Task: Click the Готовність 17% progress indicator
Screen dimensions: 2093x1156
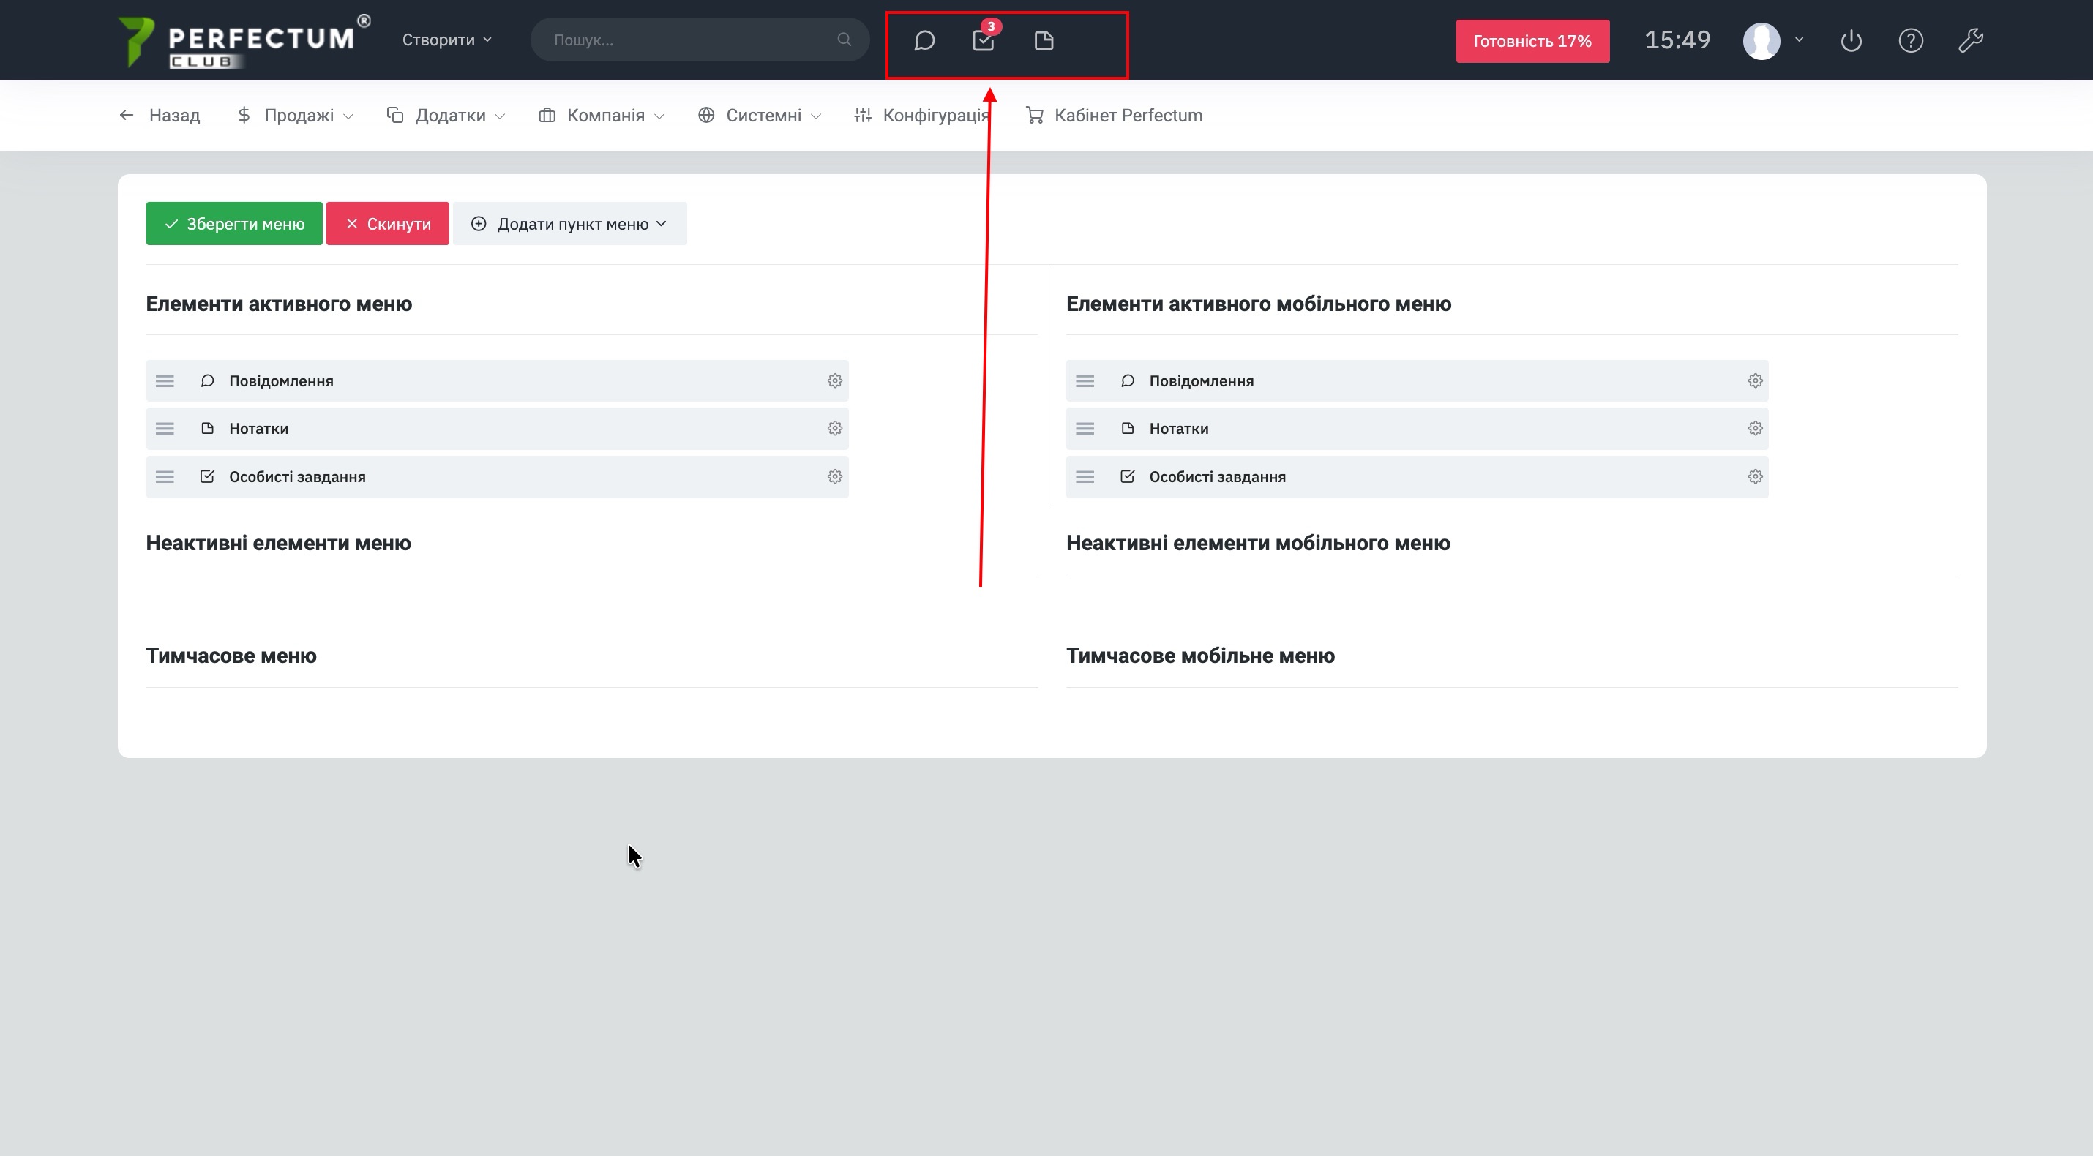Action: [x=1532, y=42]
